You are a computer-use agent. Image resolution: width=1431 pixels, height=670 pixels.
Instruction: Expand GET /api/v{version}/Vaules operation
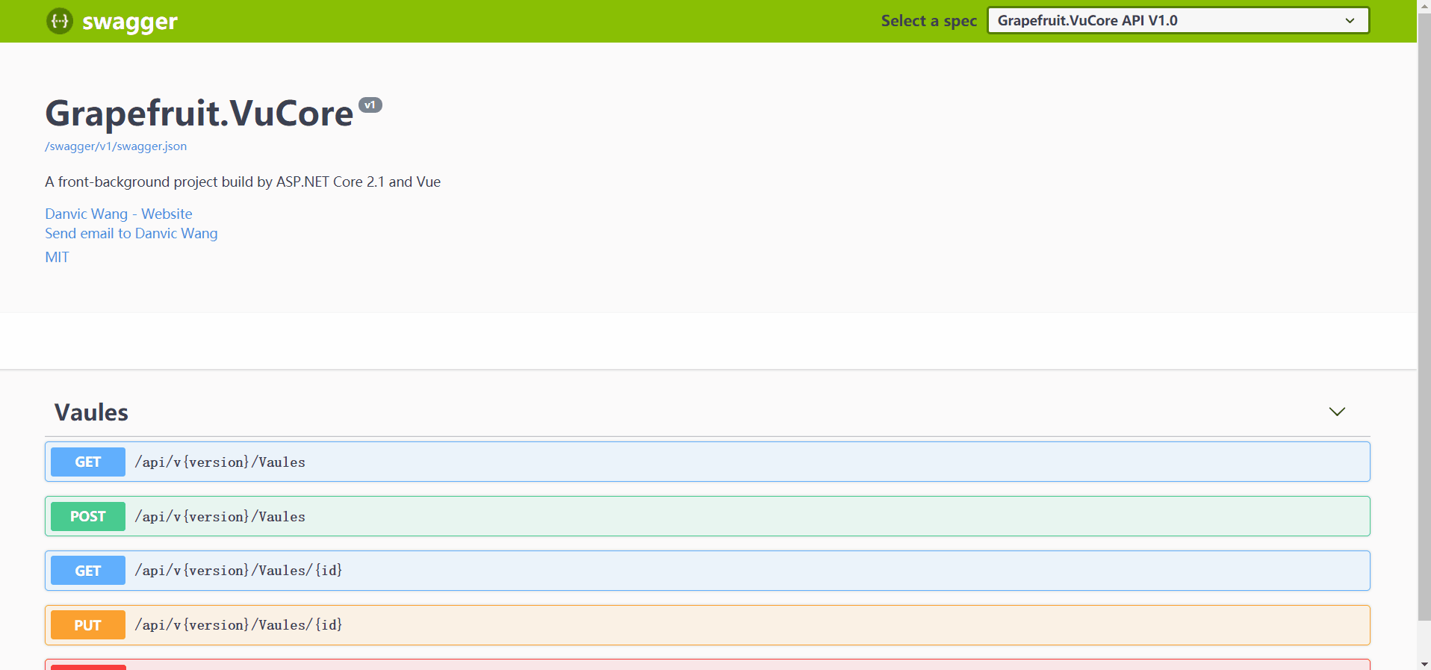[707, 462]
